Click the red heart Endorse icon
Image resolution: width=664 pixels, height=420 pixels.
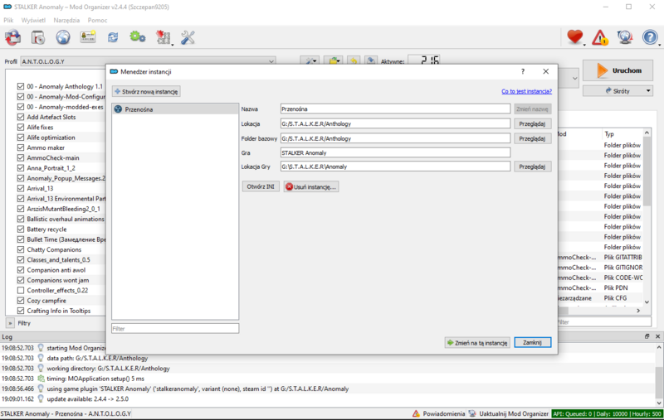tap(574, 37)
